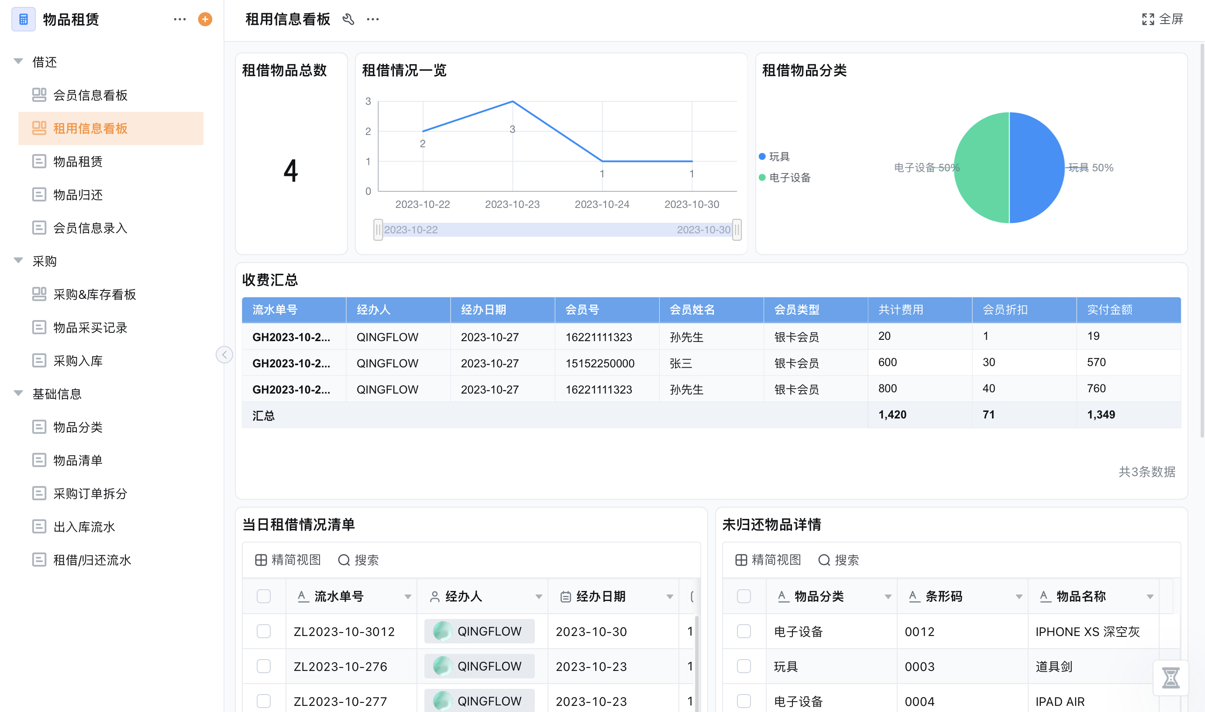Open the 经办日期 column dropdown arrow
The width and height of the screenshot is (1205, 712).
click(669, 597)
